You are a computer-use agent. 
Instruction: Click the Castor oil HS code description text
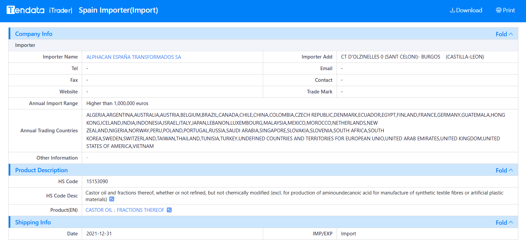[294, 196]
